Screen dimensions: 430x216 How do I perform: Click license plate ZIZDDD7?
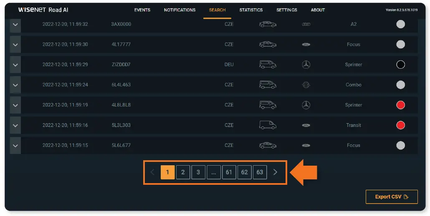coord(121,65)
